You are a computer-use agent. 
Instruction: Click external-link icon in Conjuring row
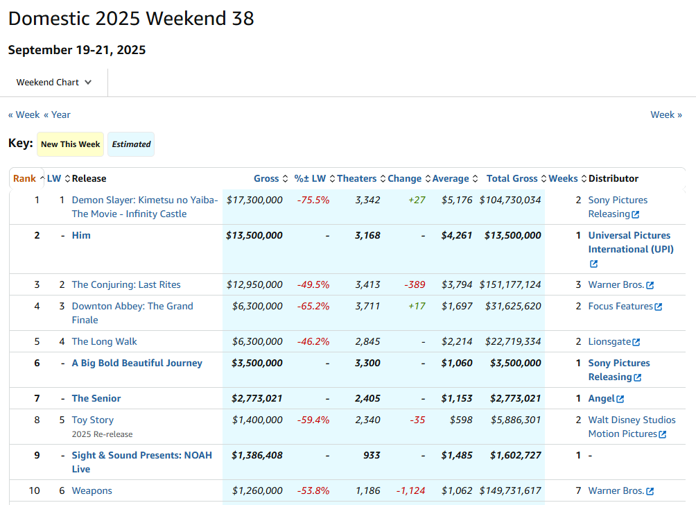tap(650, 285)
